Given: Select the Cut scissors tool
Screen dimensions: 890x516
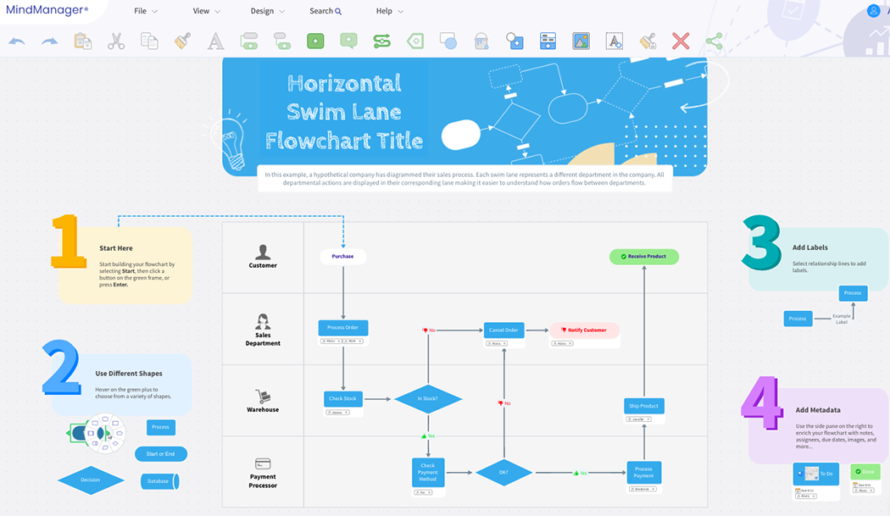Looking at the screenshot, I should click(x=116, y=41).
